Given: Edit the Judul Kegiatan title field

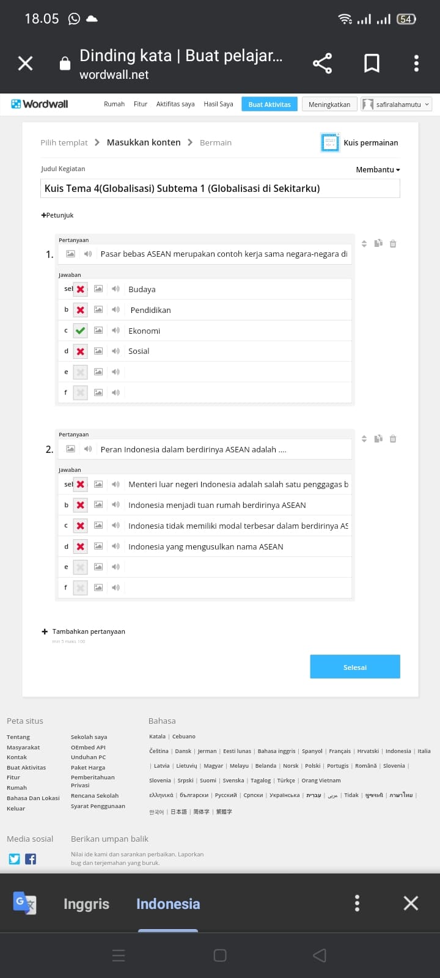Looking at the screenshot, I should point(221,188).
